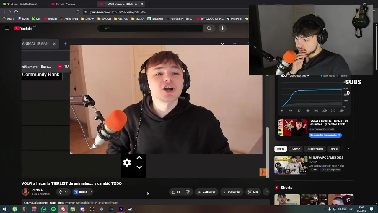Open OBS Studio from the taskbar
The image size is (378, 213).
tap(92, 209)
